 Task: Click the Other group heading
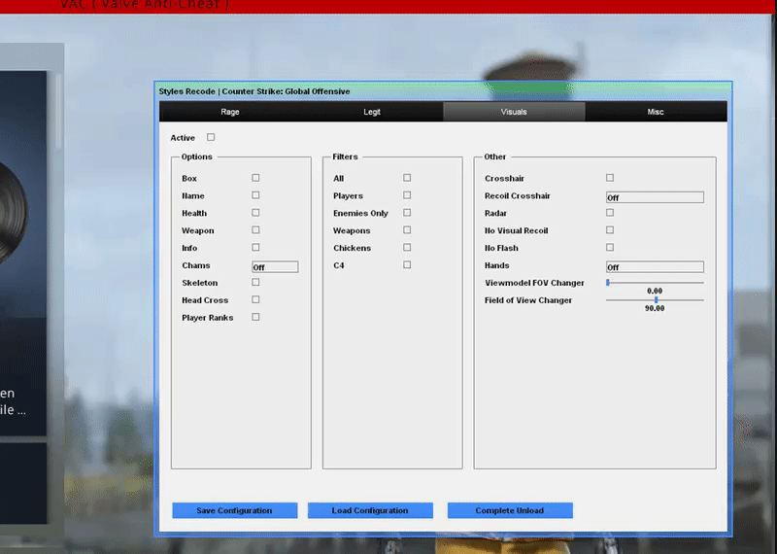point(495,156)
